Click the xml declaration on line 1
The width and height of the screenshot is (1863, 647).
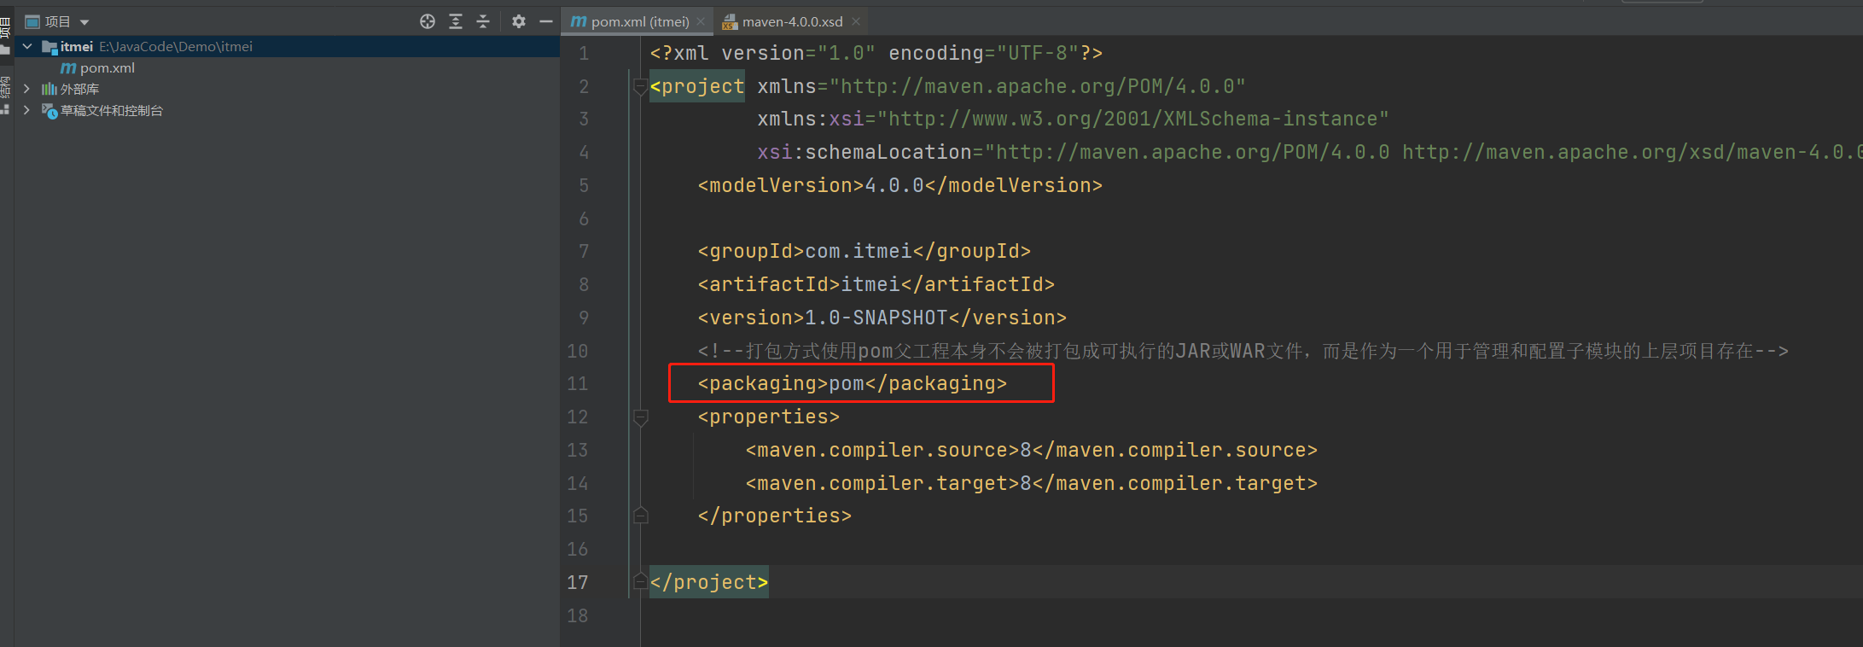[x=876, y=53]
